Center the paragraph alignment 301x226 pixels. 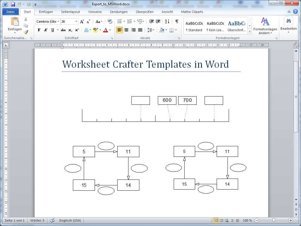pyautogui.click(x=126, y=30)
